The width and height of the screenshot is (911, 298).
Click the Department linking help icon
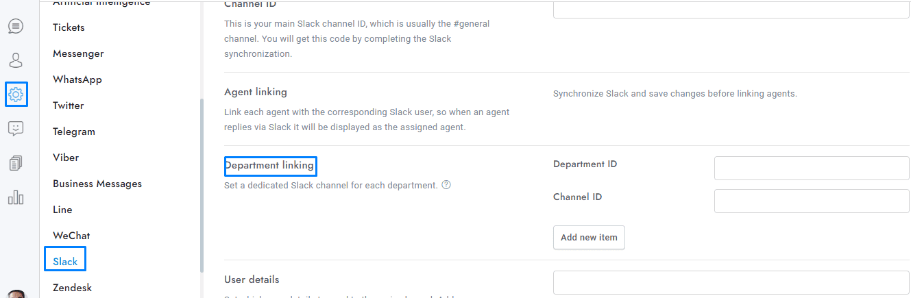[x=446, y=184]
